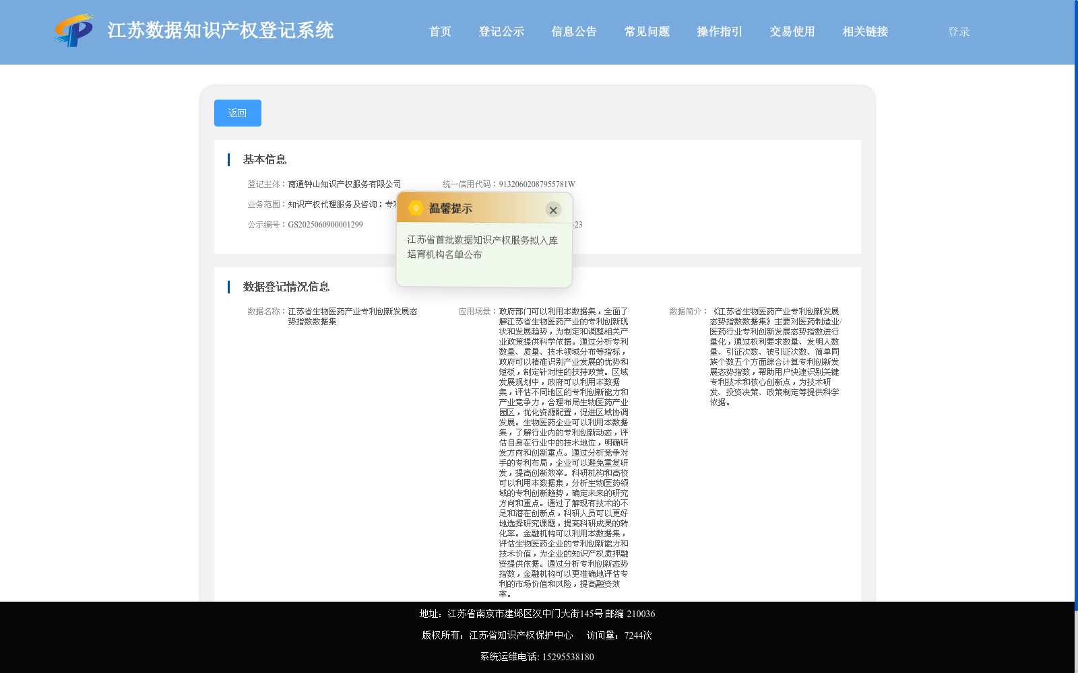Image resolution: width=1078 pixels, height=673 pixels.
Task: Select 公示编号 GS2025060900001299
Action: 325,225
